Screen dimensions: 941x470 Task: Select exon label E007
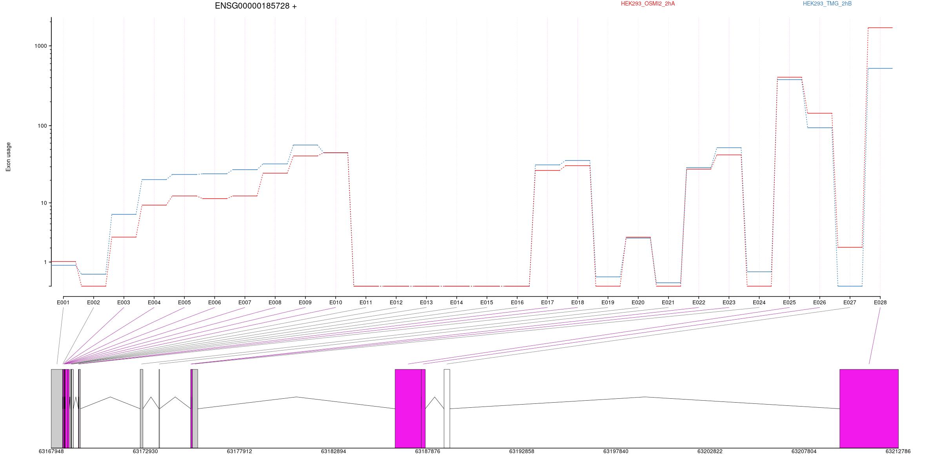click(245, 302)
